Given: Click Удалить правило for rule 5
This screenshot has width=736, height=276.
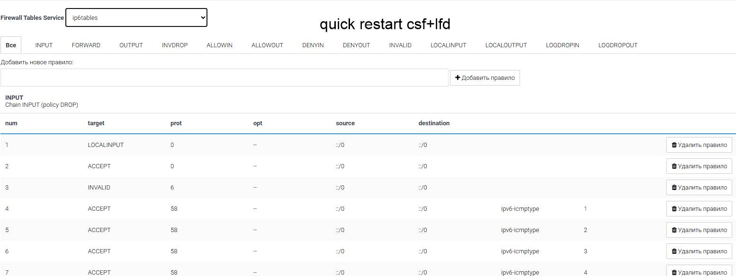Looking at the screenshot, I should click(x=699, y=230).
